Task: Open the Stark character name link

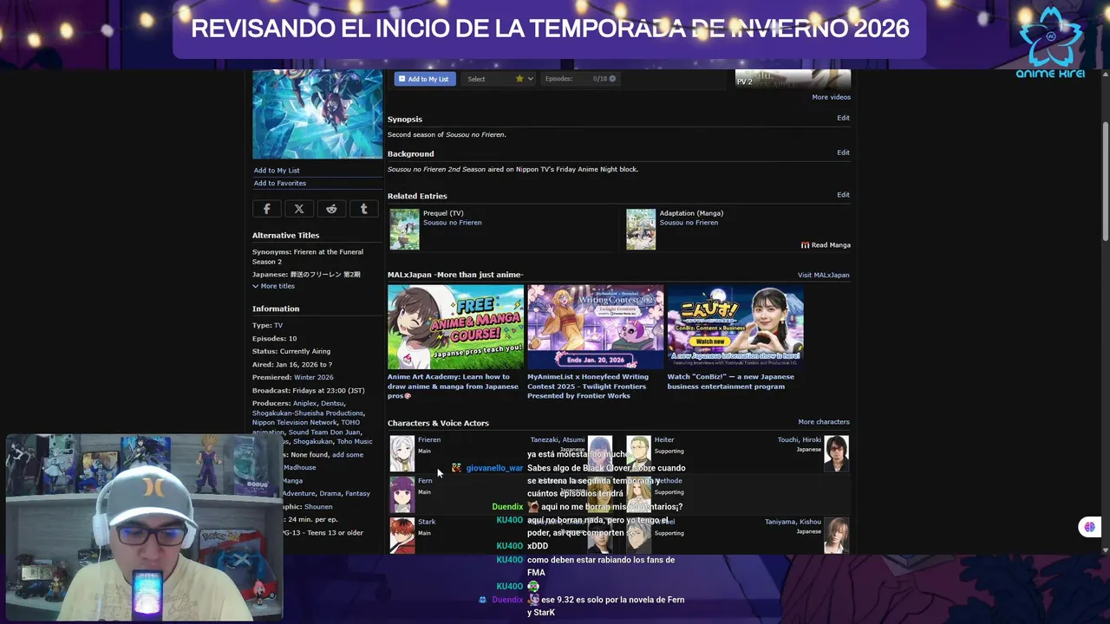Action: click(x=427, y=522)
